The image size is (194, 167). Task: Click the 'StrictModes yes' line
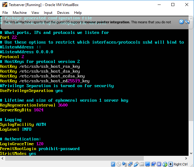pyautogui.click(x=18, y=153)
